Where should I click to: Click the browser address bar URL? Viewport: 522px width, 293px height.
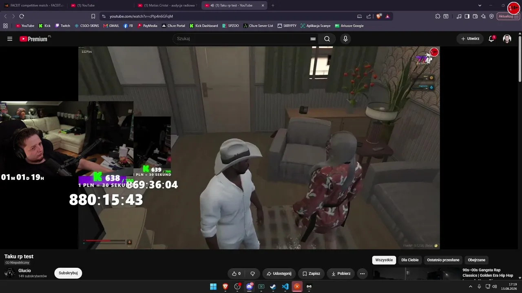pyautogui.click(x=141, y=16)
